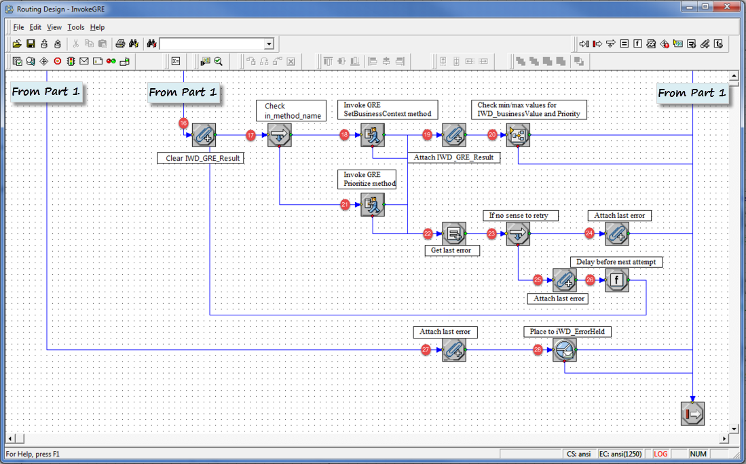
Task: Select the 'Place to iWD_ErrorHeld' block
Action: (564, 350)
